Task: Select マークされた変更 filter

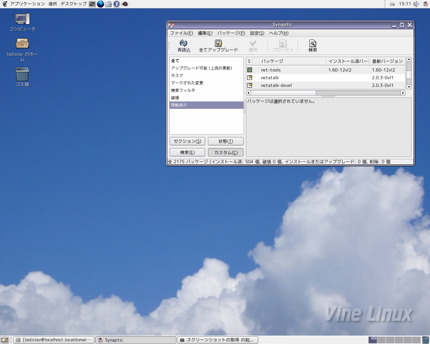Action: (x=207, y=83)
